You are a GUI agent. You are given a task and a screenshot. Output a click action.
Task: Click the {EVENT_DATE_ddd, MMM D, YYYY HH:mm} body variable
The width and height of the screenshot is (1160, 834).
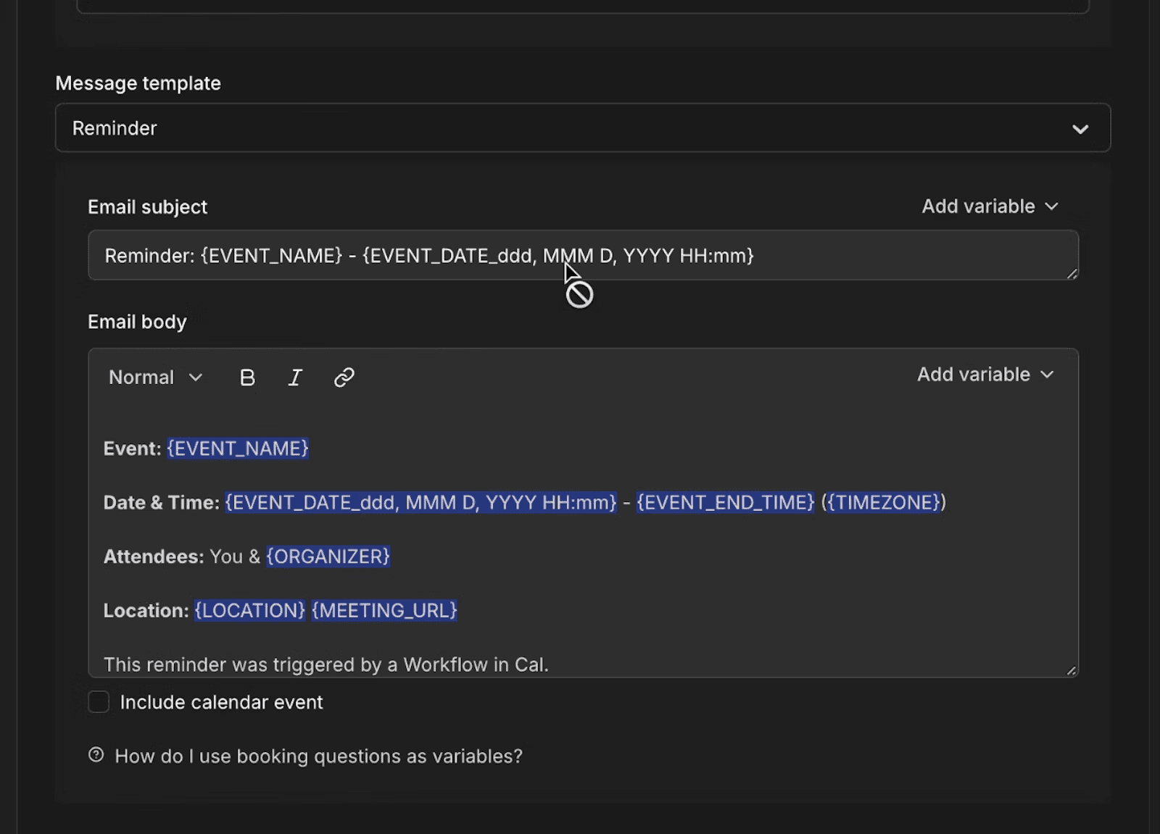420,503
